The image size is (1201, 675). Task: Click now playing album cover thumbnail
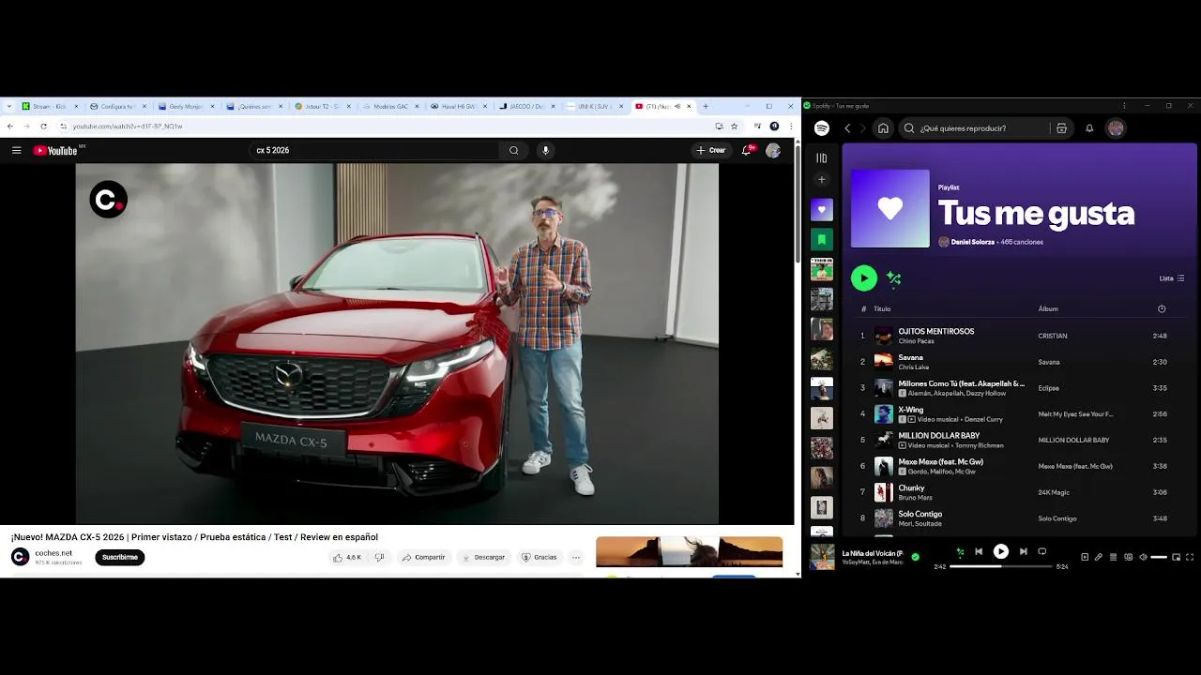pyautogui.click(x=822, y=557)
